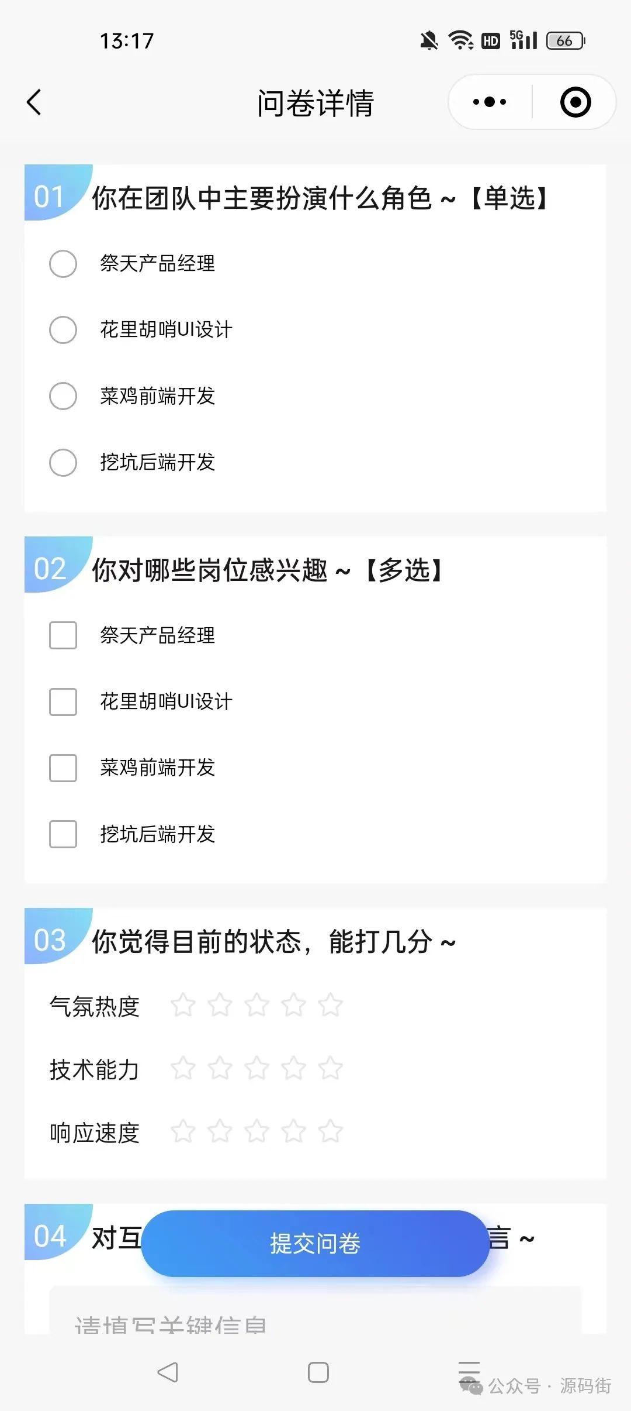The image size is (631, 1411).
Task: Select 花里胡哨UI设计 radio in question 01
Action: pyautogui.click(x=63, y=330)
